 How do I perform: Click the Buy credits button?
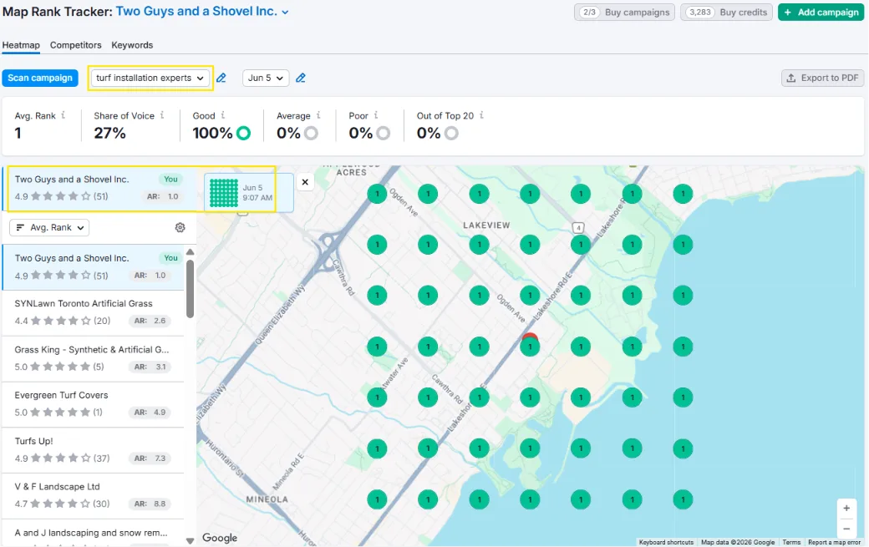coord(726,13)
